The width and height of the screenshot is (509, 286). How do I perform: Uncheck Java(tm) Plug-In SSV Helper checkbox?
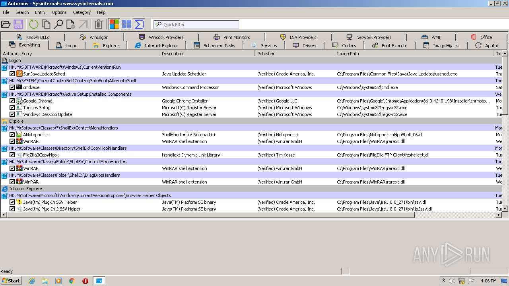(x=12, y=202)
